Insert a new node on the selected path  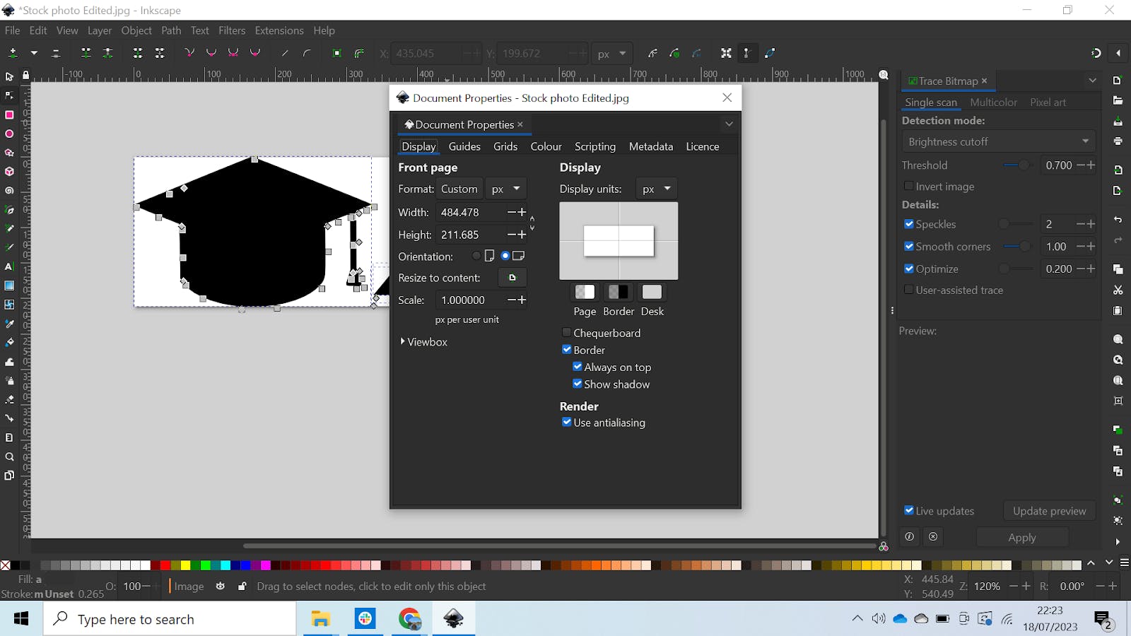pos(13,53)
